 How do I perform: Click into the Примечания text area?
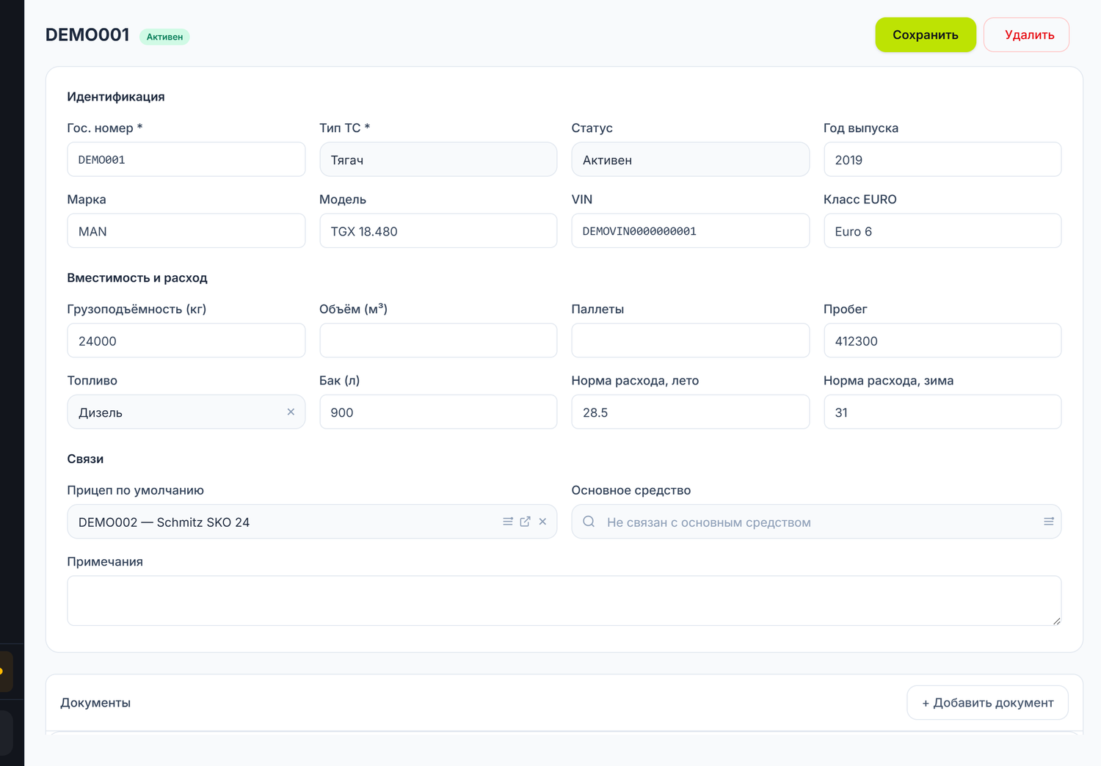tap(564, 600)
